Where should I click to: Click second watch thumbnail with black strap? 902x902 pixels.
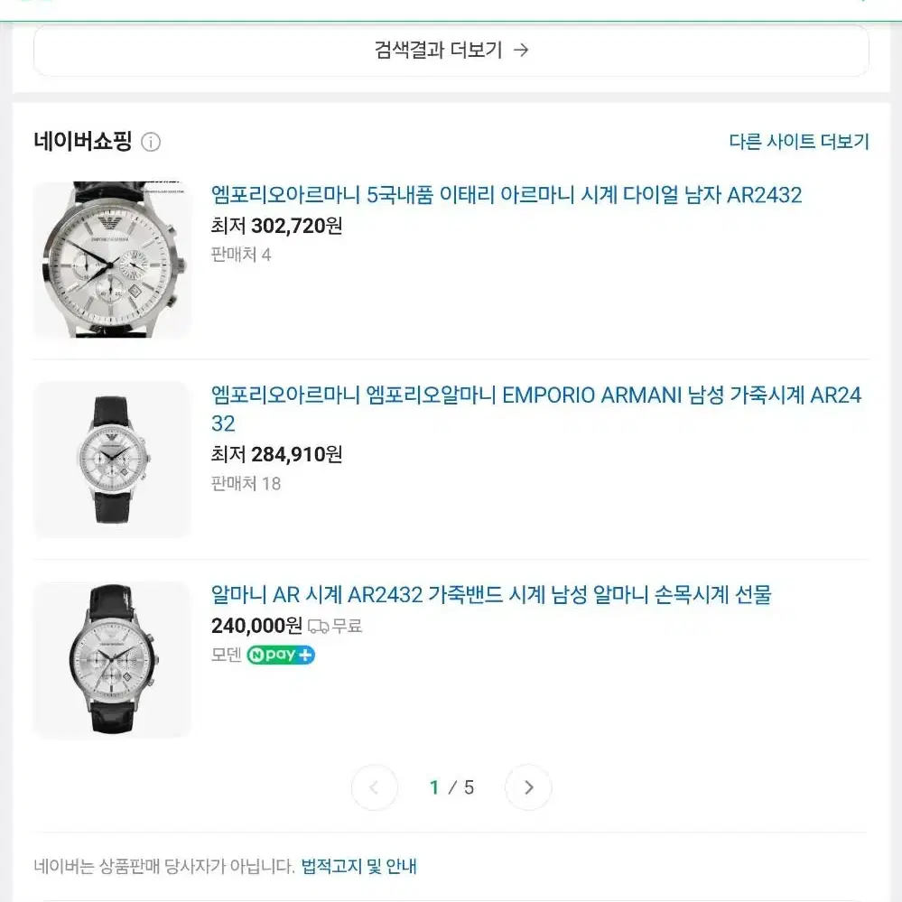coord(112,460)
